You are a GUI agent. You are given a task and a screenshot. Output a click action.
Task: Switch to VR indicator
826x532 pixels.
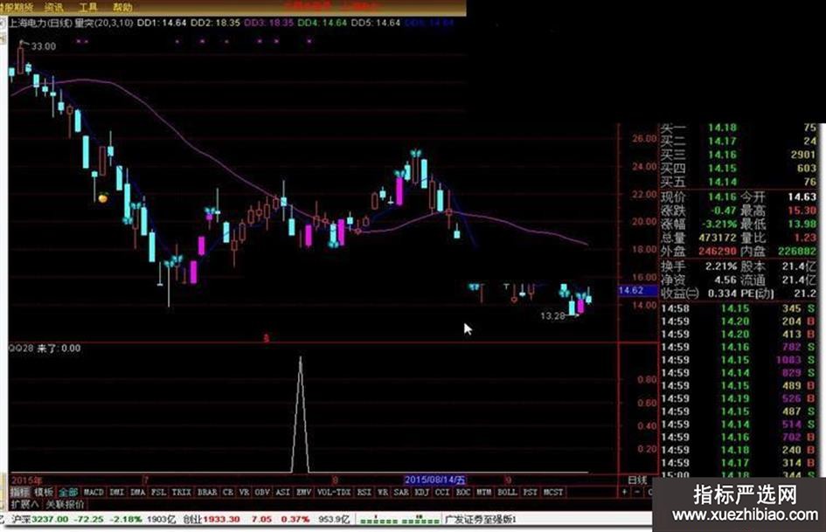pyautogui.click(x=244, y=492)
